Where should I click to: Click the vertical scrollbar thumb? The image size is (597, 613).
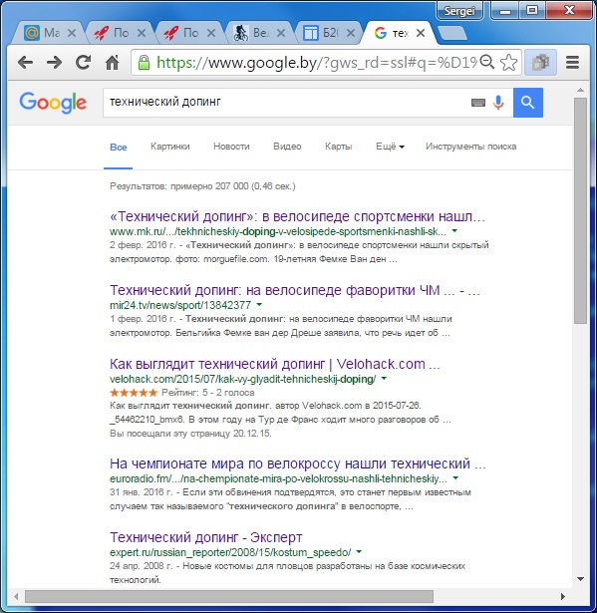click(581, 210)
